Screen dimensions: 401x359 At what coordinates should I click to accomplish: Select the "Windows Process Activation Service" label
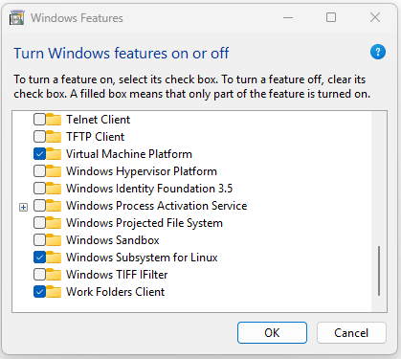click(157, 206)
